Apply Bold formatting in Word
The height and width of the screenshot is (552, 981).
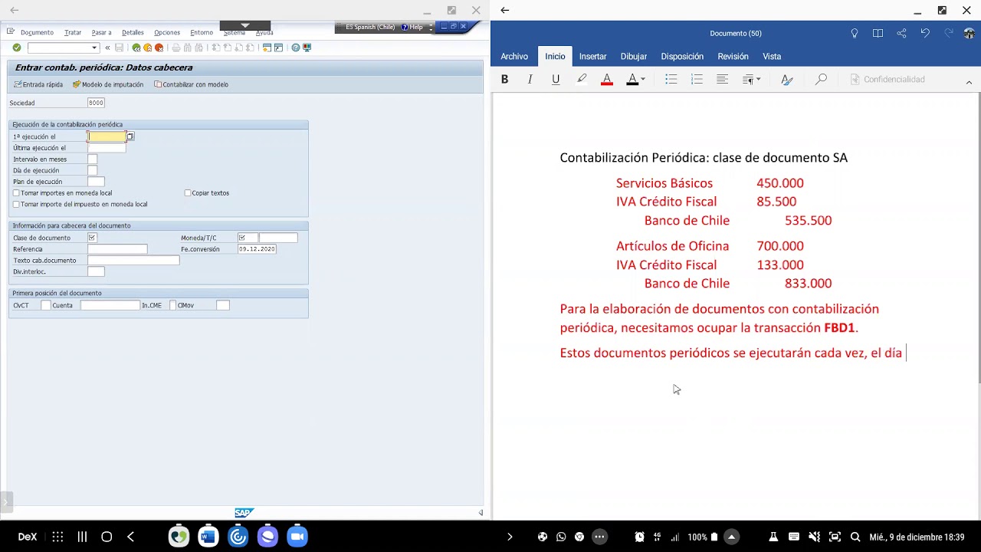pyautogui.click(x=504, y=79)
